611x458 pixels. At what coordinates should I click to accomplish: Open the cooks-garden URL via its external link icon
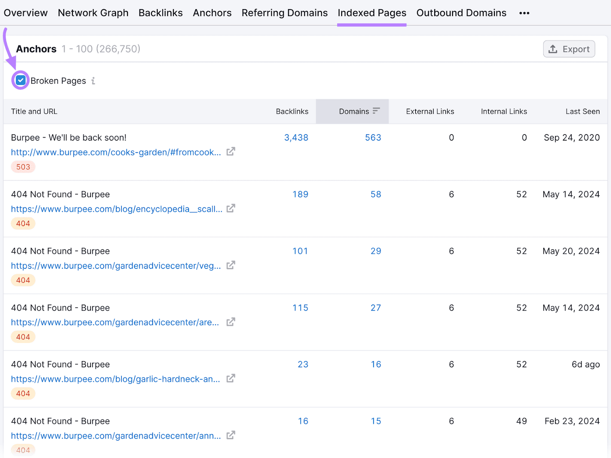[231, 152]
